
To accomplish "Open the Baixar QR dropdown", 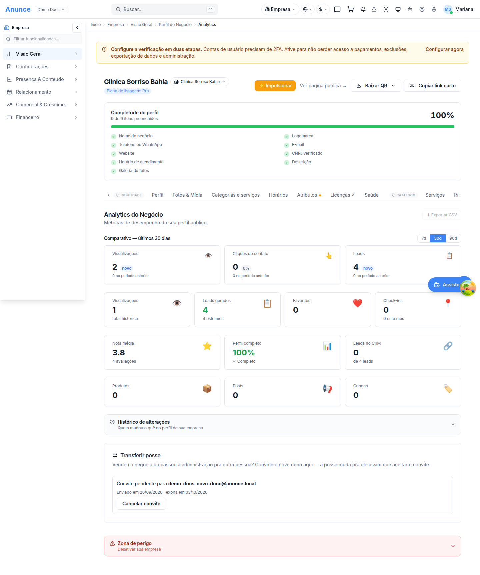I will point(376,86).
